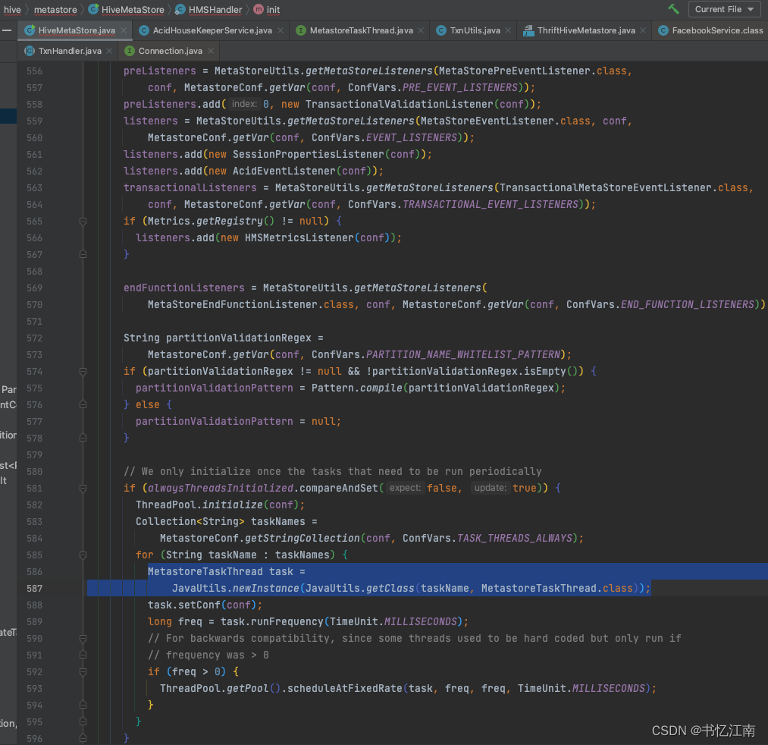Click runFrequency on line 589
The height and width of the screenshot is (745, 768).
[287, 622]
